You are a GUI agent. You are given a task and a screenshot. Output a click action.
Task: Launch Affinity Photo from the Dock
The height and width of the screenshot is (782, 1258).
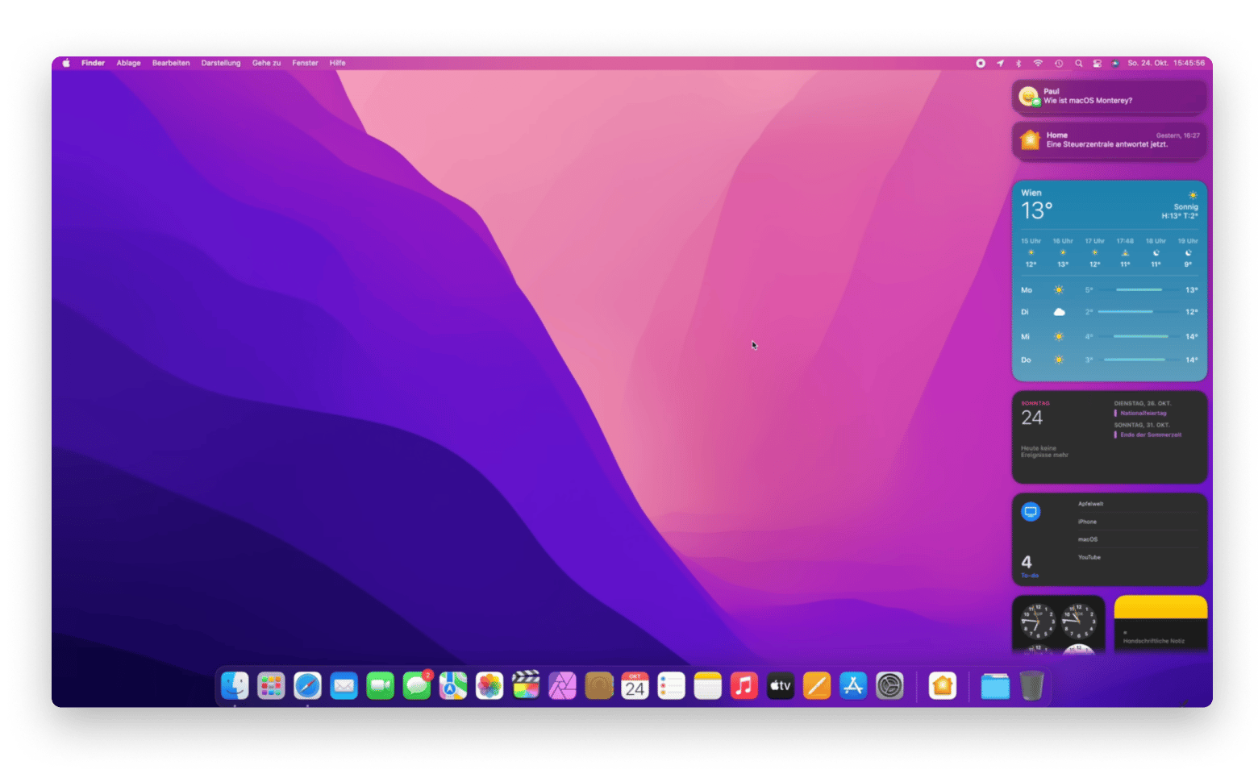(x=562, y=686)
